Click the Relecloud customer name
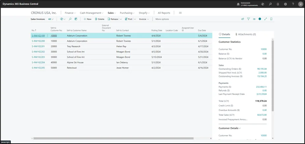Image resolution: width=305 pixels, height=144 pixels. click(72, 68)
